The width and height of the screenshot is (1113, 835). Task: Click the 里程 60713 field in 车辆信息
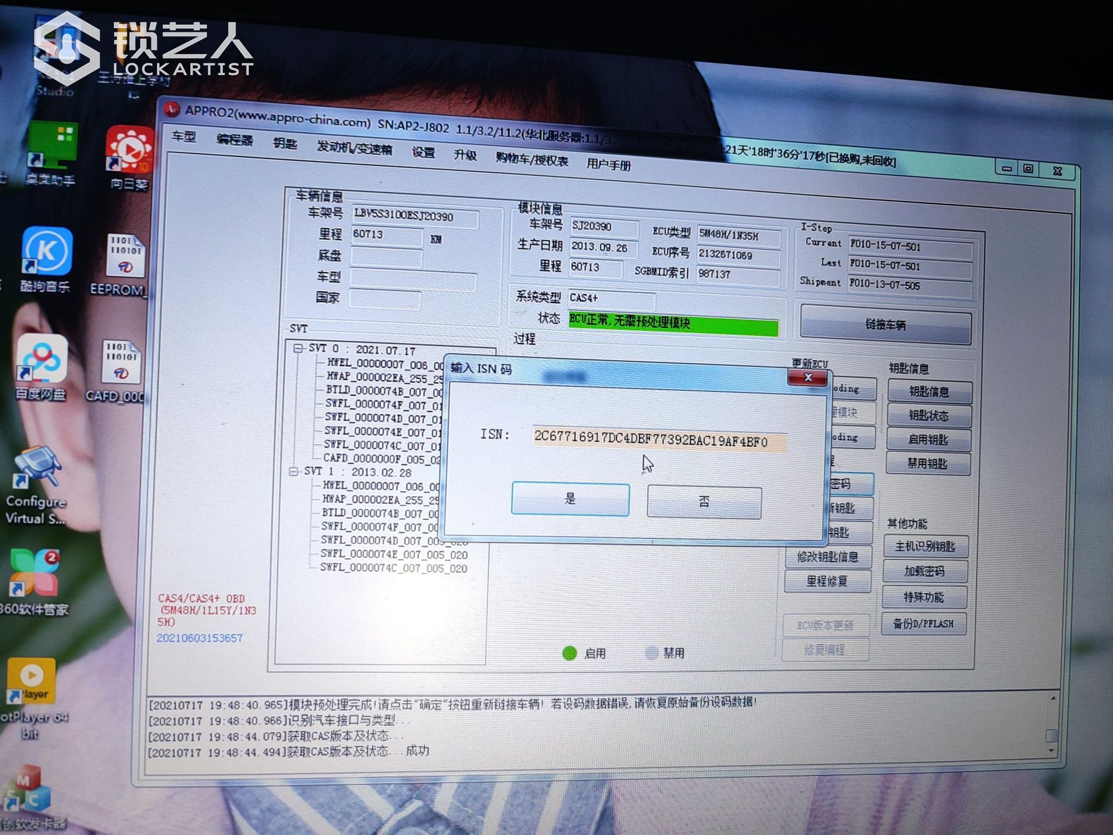[x=387, y=235]
